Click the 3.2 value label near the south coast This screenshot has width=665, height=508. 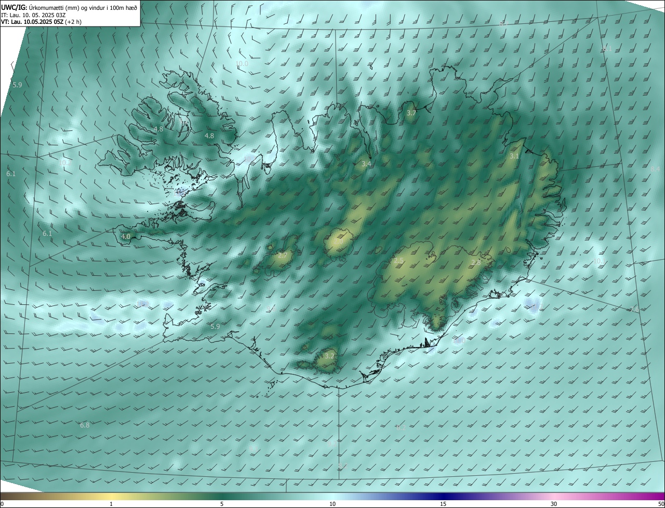click(330, 356)
